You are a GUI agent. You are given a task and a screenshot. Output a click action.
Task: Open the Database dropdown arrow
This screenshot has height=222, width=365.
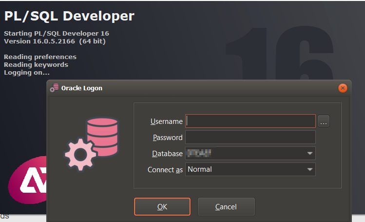click(309, 153)
